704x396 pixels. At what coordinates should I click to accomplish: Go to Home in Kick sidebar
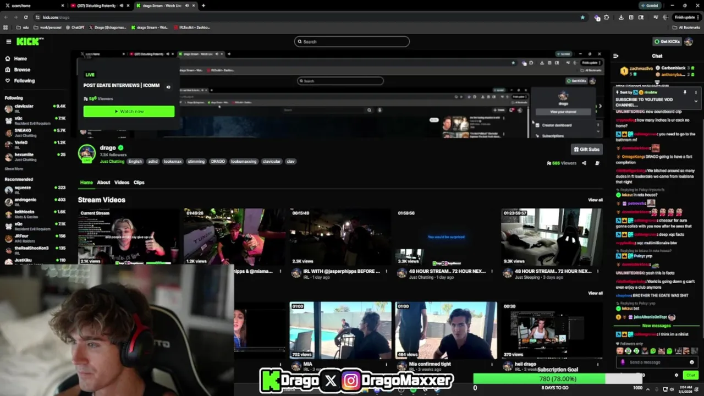(16, 58)
